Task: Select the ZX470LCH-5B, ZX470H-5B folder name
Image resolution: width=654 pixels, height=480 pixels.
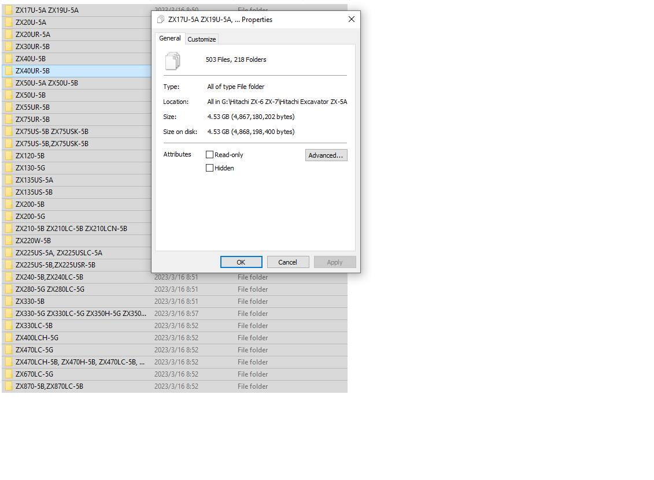Action: 80,362
